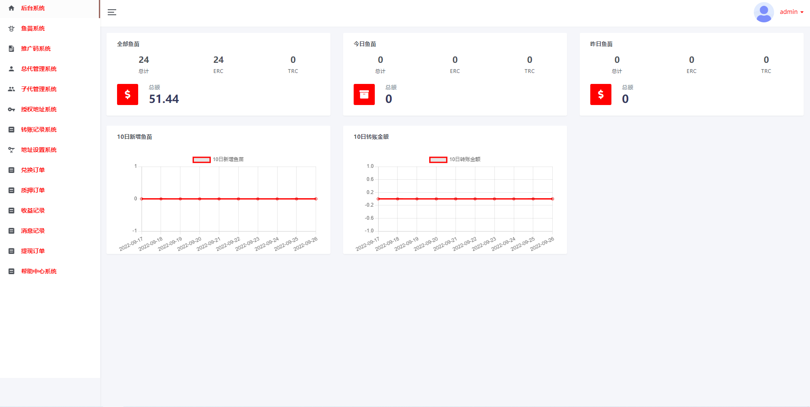
Task: Open 转账记录系统 in the sidebar
Action: (x=38, y=129)
